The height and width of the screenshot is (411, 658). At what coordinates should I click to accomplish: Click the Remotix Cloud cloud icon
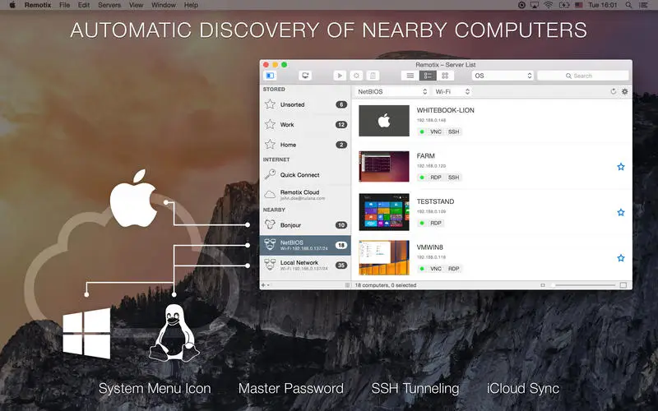pos(270,195)
